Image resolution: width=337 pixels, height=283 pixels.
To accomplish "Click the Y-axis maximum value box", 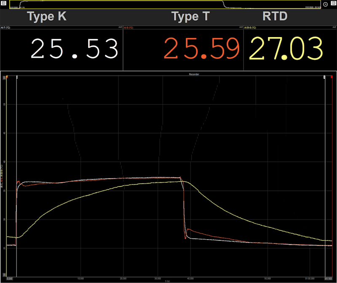I will click(x=4, y=78).
